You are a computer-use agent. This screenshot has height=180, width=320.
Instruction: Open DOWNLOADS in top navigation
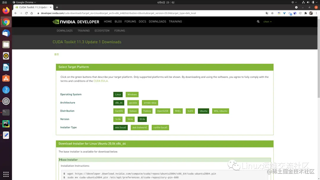coord(158,22)
